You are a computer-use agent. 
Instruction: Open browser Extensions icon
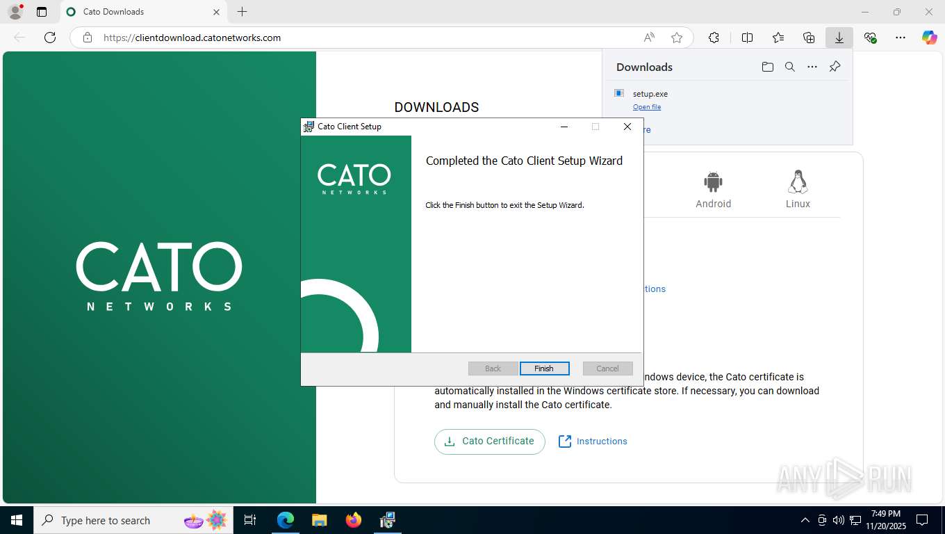click(x=714, y=38)
